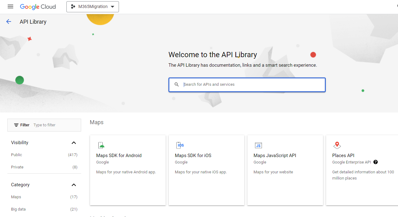Focus the Search for APIs and services field
This screenshot has height=217, width=398.
tap(247, 85)
